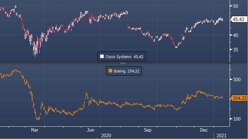Click the white Cisco Systems legend swatch
Viewport: 248px width, 139px height.
(102, 57)
